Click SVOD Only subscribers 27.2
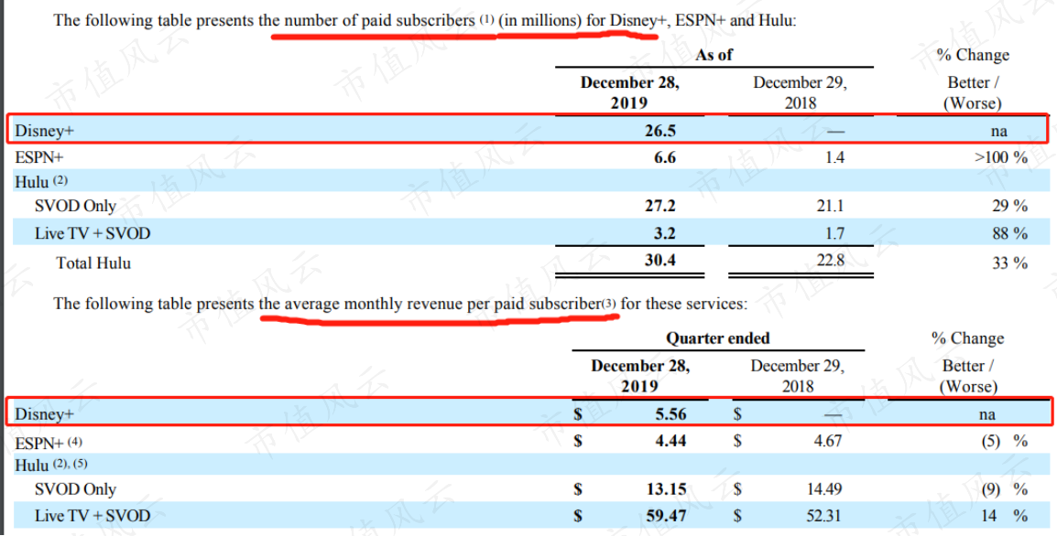Viewport: 1057px width, 536px height. [660, 206]
